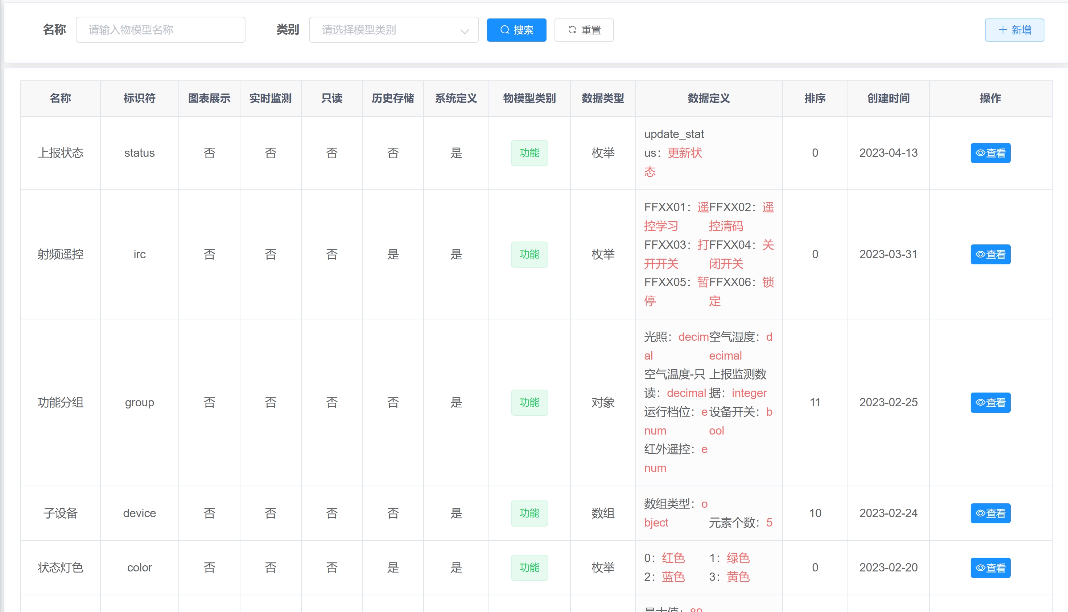Click the 数据类型 column header
Viewport: 1068px width, 612px height.
click(x=603, y=98)
